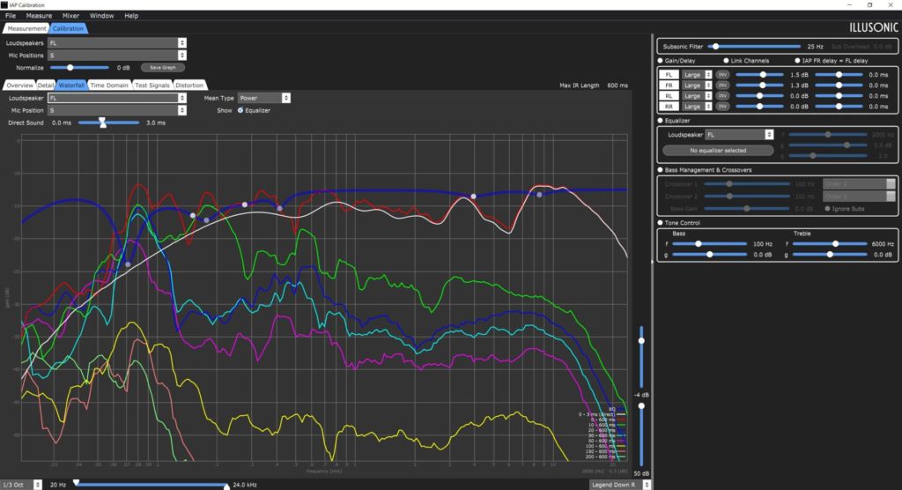Screen dimensions: 902x490
Task: Open the FL speaker size Large dropdown
Action: point(698,75)
